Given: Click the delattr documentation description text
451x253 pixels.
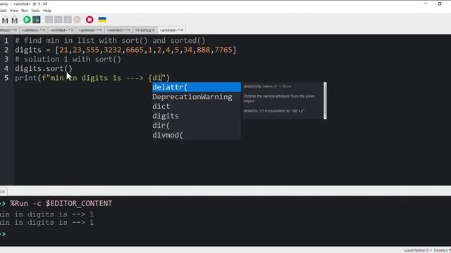Looking at the screenshot, I should [x=279, y=98].
